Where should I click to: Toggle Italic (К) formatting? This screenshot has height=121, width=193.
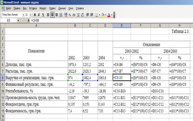tap(39, 15)
